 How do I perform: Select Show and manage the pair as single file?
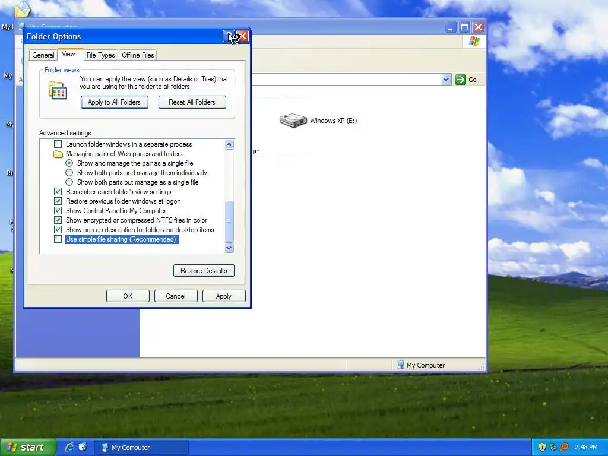tap(69, 163)
